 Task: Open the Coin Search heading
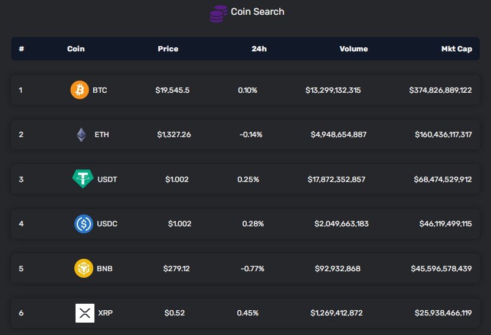[257, 12]
